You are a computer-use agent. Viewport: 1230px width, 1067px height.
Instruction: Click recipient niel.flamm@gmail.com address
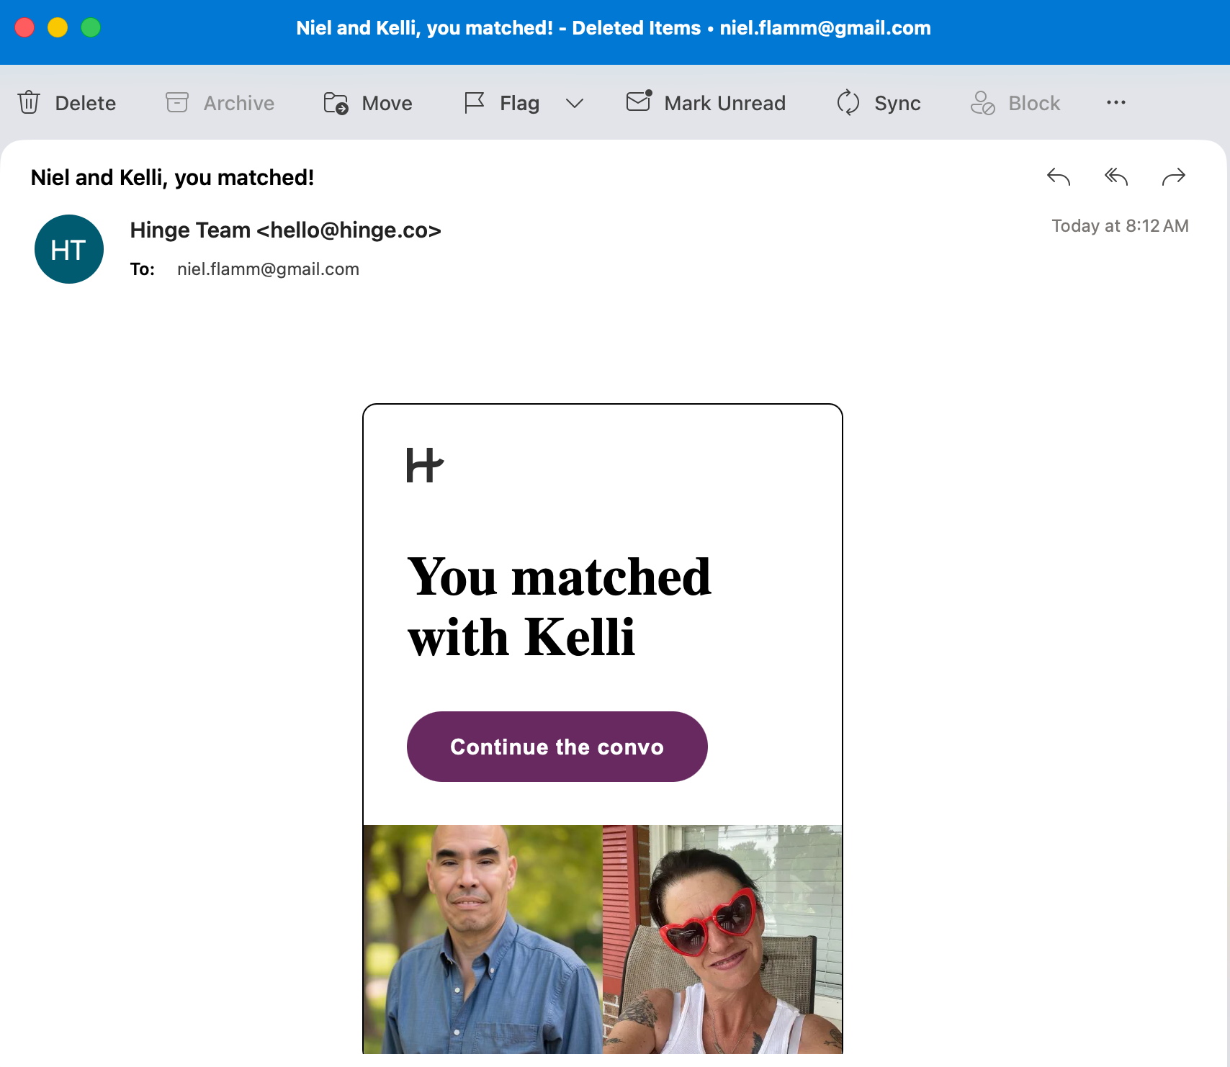[x=269, y=269]
